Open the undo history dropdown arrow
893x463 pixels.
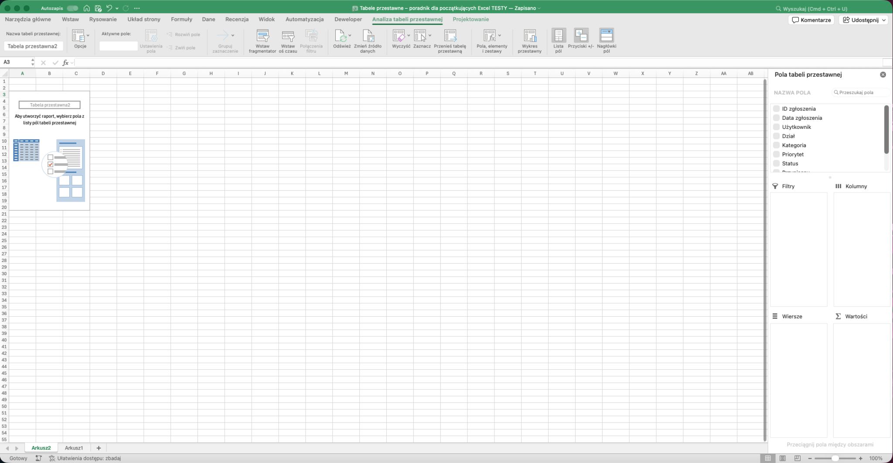tap(117, 8)
